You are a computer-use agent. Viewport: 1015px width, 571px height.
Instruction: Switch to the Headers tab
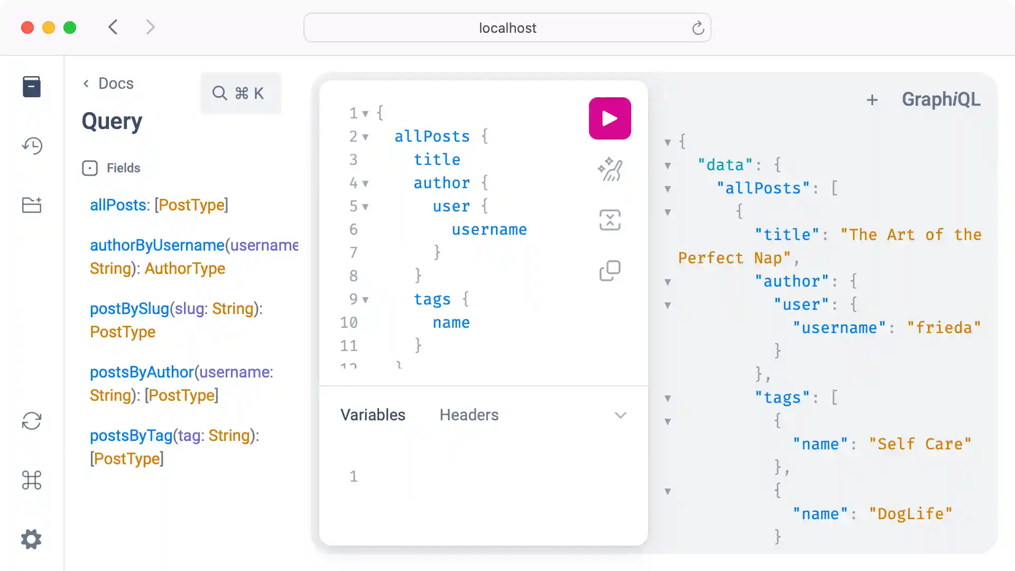click(468, 415)
